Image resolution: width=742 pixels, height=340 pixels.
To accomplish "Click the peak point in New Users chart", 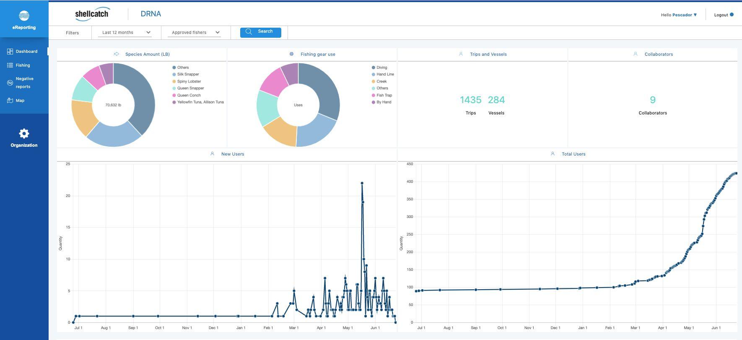I will pos(362,183).
